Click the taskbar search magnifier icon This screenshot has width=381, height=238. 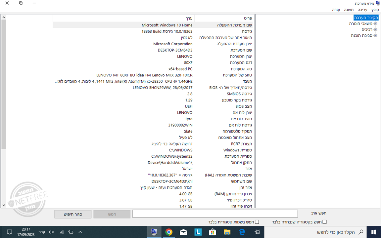361,232
